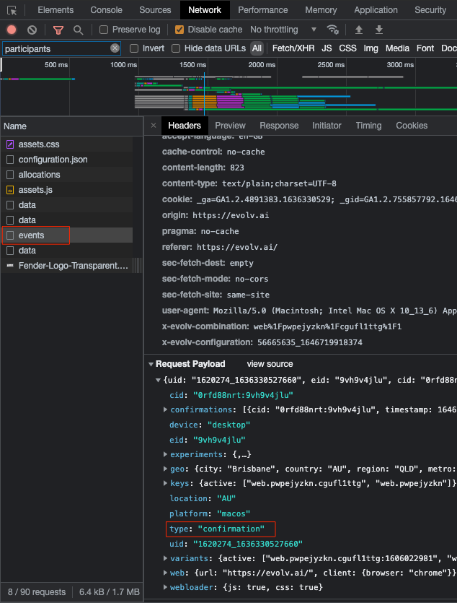Select the Network tab
The width and height of the screenshot is (457, 603).
(x=205, y=10)
